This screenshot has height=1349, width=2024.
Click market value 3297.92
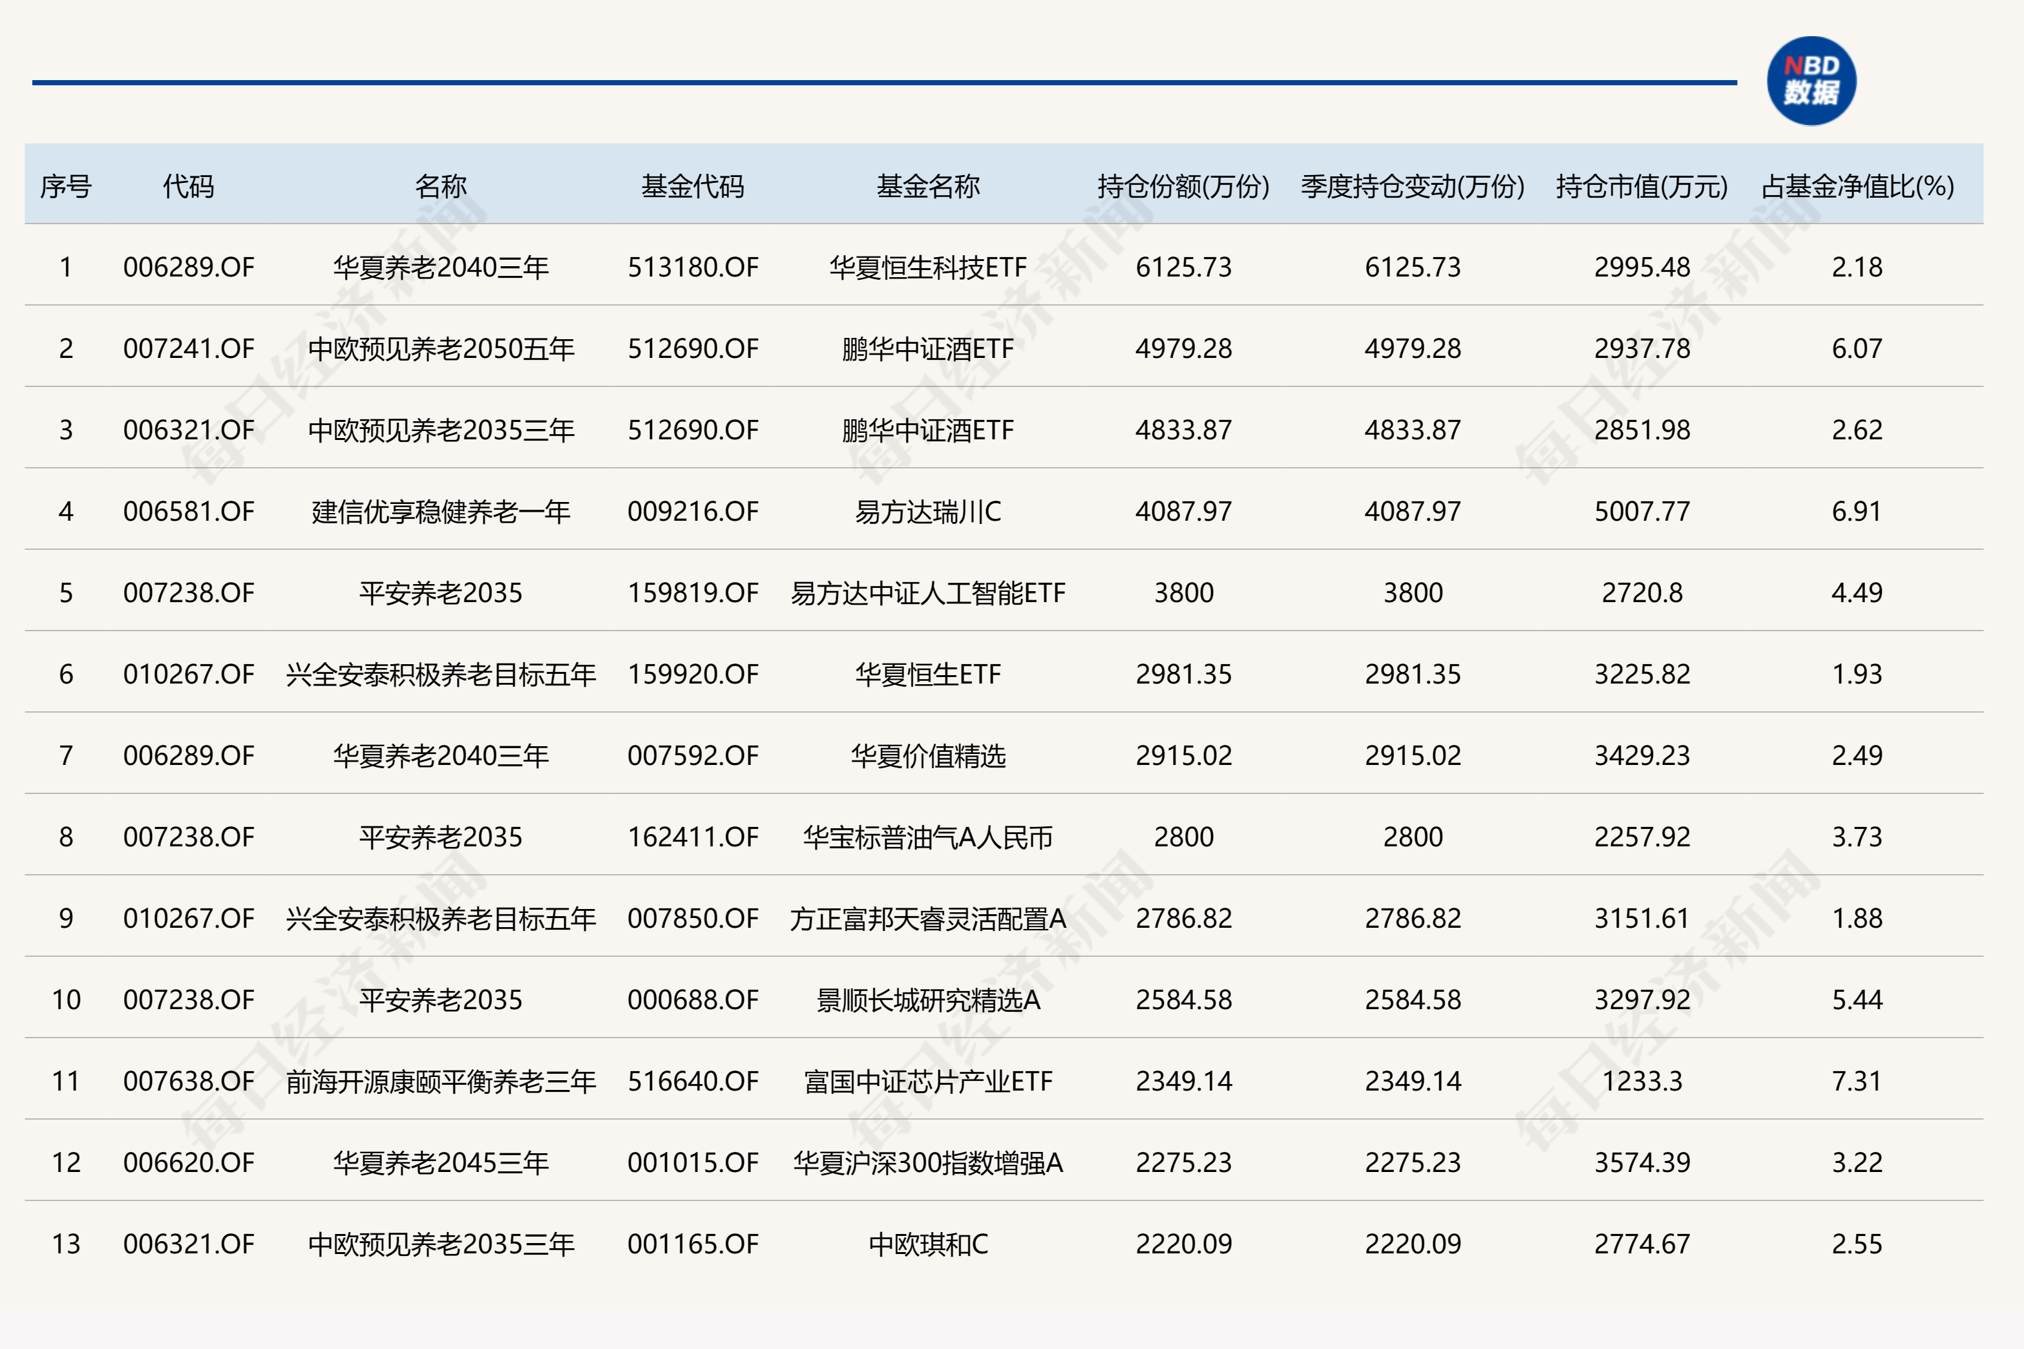click(x=1642, y=999)
